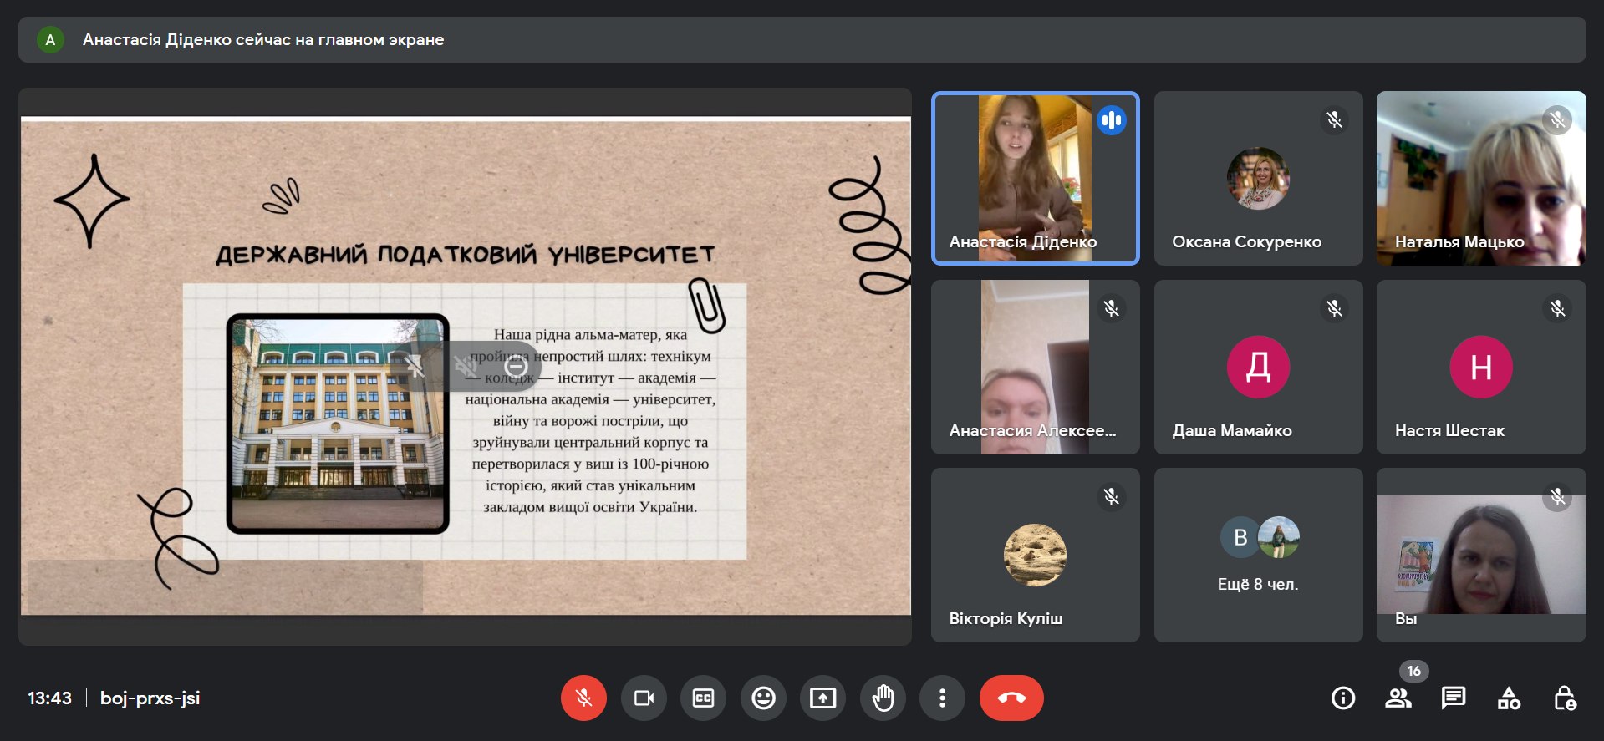Screen dimensions: 1604x741
Task: Show everyone in the people panel
Action: pyautogui.click(x=1398, y=698)
